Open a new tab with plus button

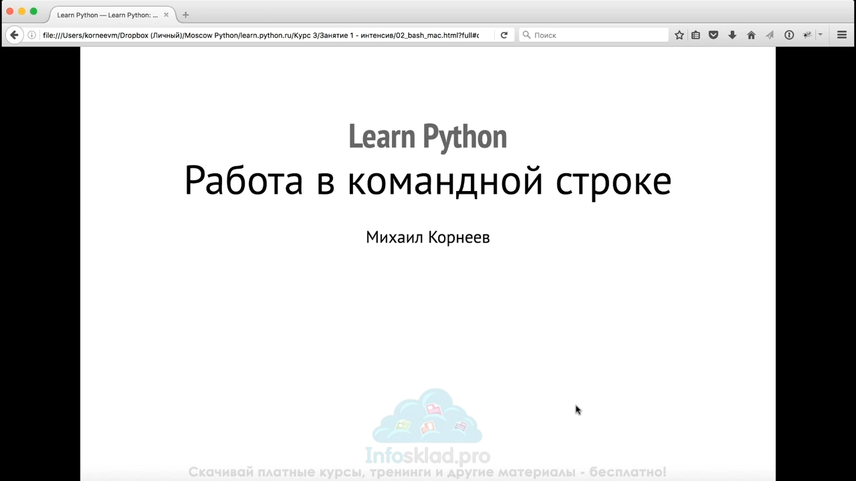tap(186, 15)
